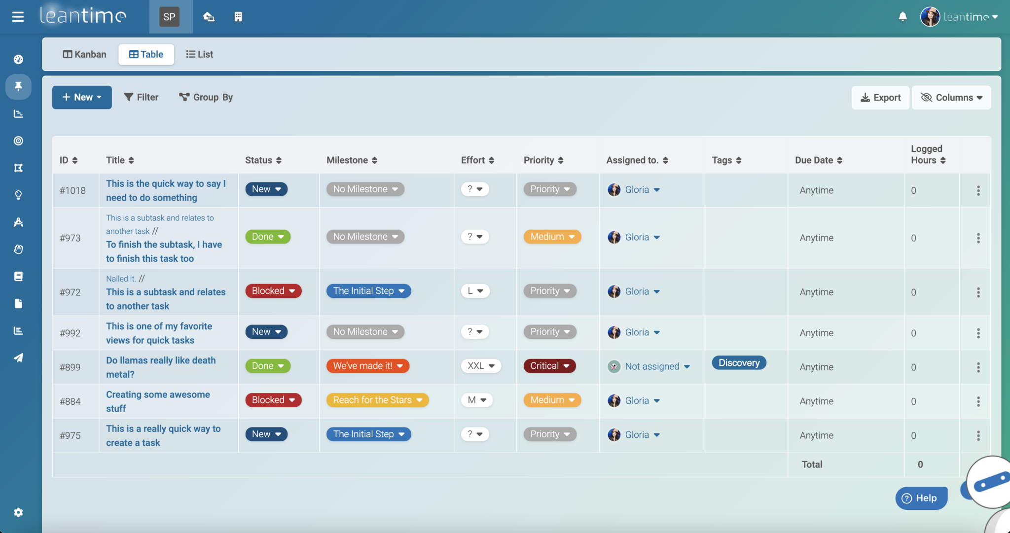Click the paper plane share icon in sidebar
This screenshot has height=533, width=1010.
(x=18, y=357)
